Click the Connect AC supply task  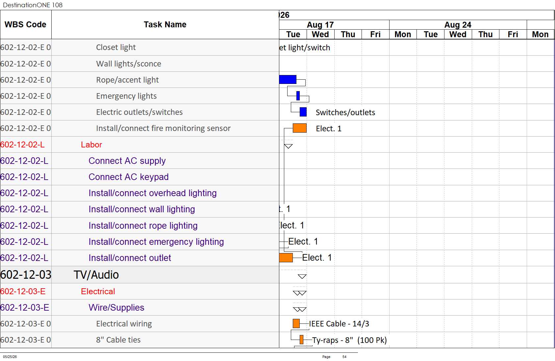point(127,161)
